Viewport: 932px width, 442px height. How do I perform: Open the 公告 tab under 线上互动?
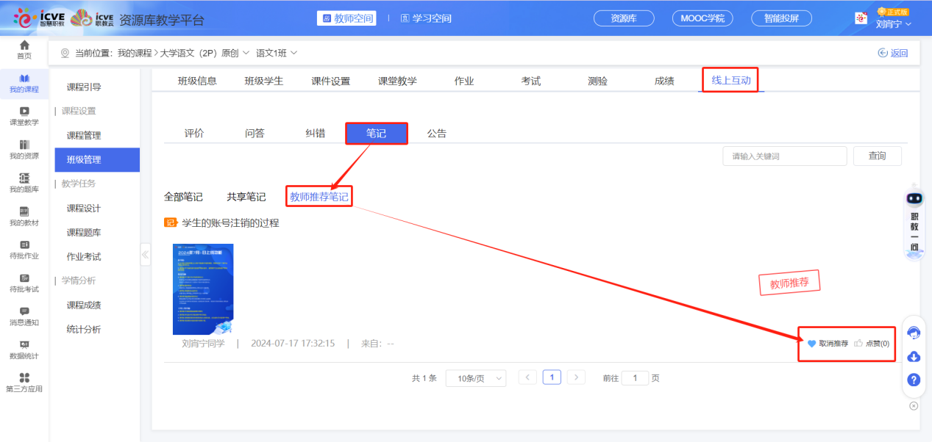(437, 133)
